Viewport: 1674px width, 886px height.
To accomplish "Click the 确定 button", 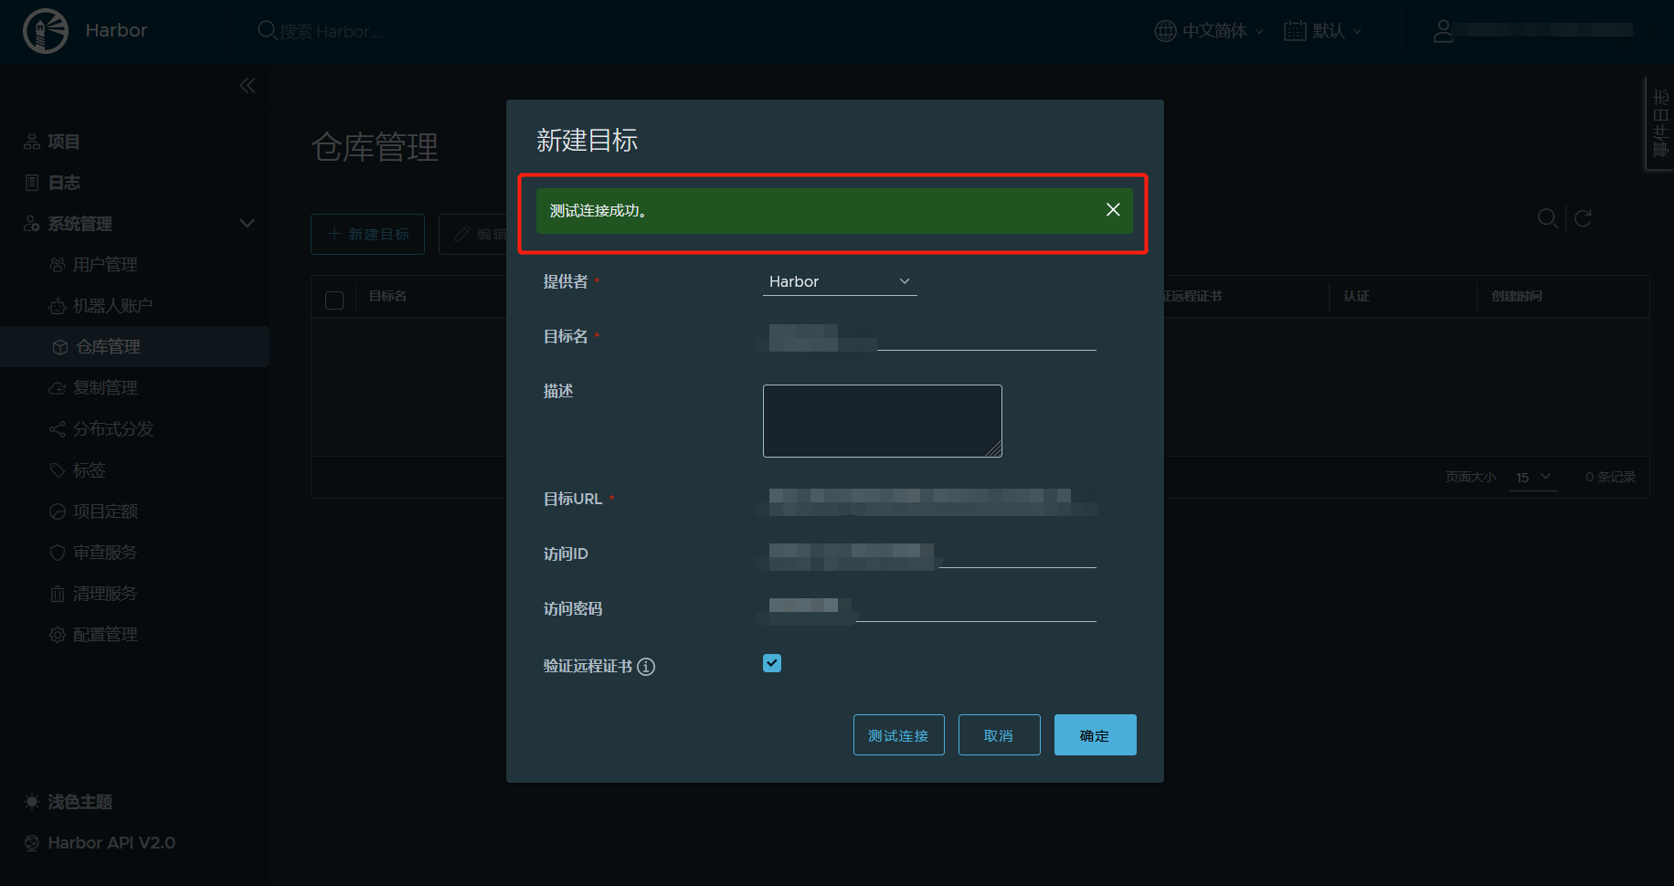I will point(1096,734).
